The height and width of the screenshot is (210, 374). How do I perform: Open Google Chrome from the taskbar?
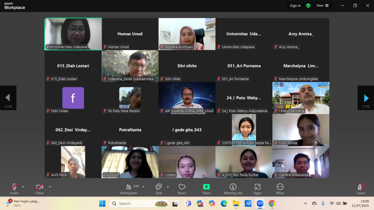(272, 204)
